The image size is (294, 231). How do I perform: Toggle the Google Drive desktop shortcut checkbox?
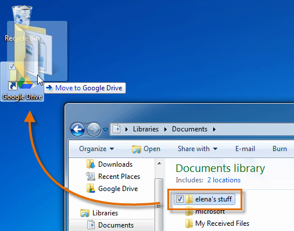click(12, 66)
